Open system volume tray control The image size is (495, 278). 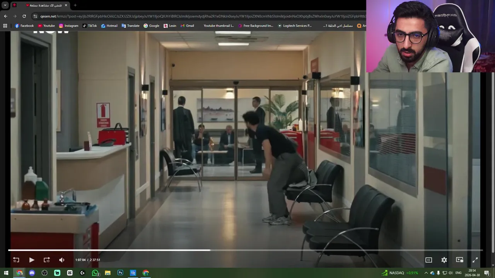(451, 273)
